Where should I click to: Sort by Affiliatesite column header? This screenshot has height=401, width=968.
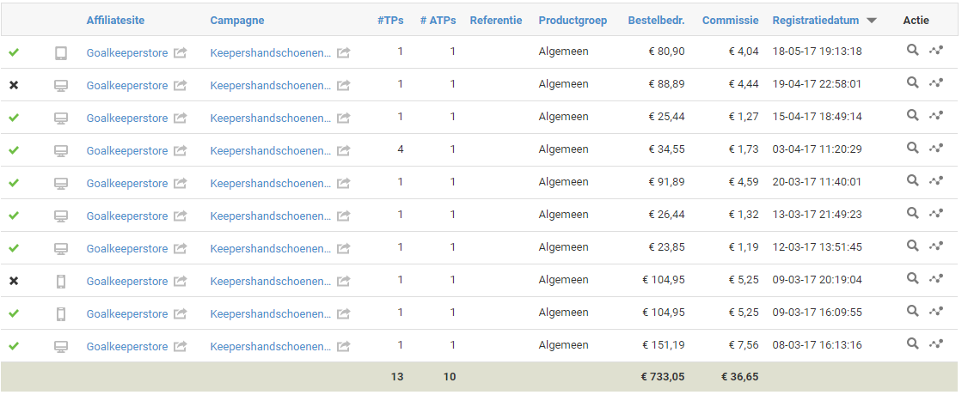click(x=115, y=21)
